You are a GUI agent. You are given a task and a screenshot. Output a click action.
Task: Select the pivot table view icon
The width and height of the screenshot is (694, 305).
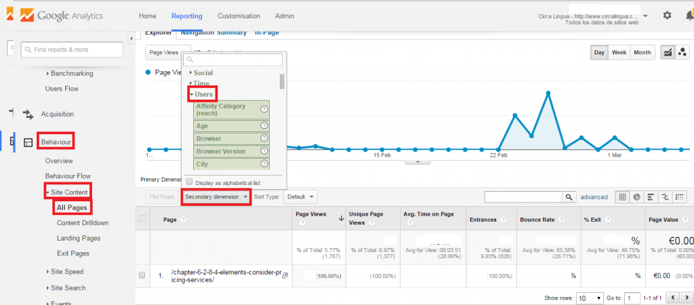pos(679,197)
